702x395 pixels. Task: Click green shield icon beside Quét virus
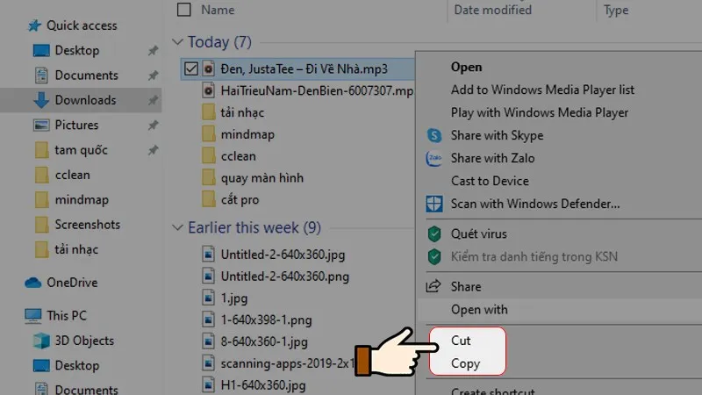(433, 233)
